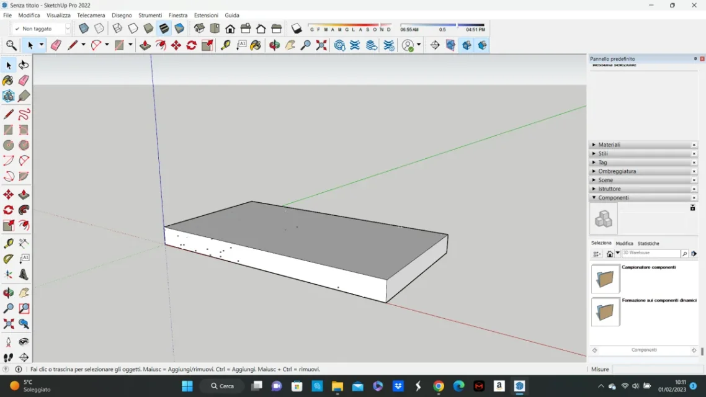Switch to the Statistiche tab
This screenshot has height=397, width=706.
point(648,243)
